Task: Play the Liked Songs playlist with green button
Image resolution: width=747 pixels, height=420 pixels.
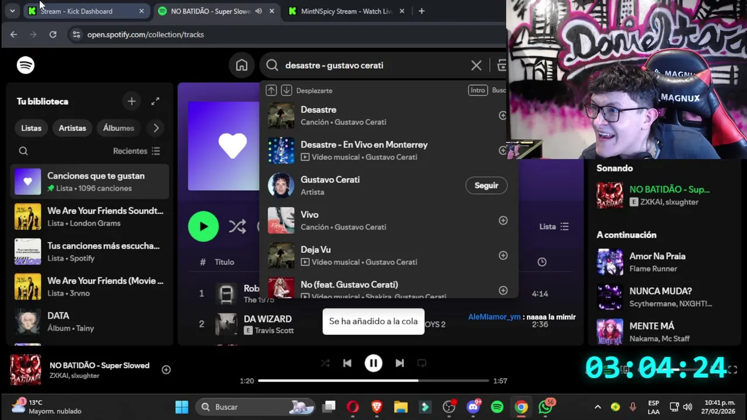Action: (x=203, y=226)
